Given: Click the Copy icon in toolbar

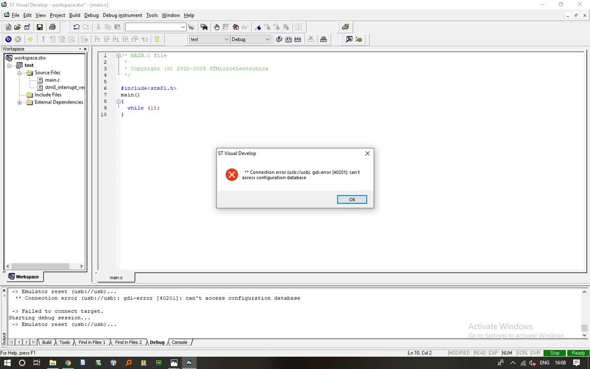Looking at the screenshot, I should [108, 27].
